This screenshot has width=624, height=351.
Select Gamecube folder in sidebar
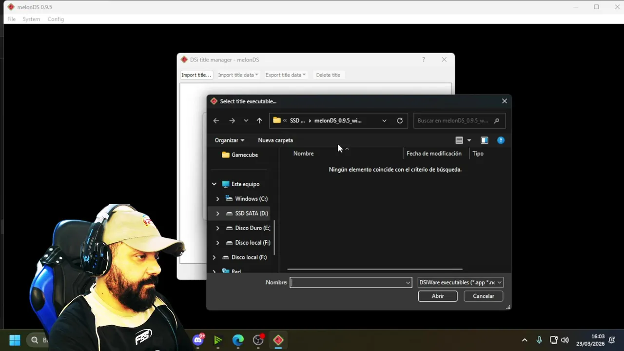pos(240,155)
